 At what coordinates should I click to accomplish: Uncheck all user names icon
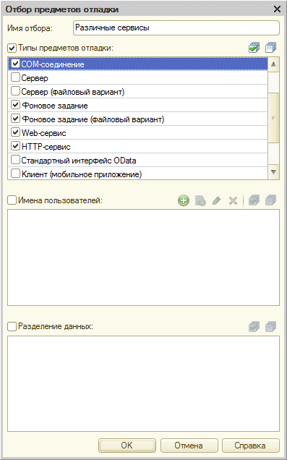click(270, 200)
